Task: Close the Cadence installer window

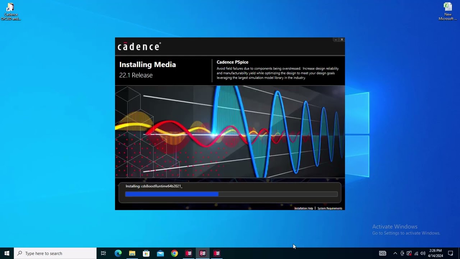Action: pos(342,40)
